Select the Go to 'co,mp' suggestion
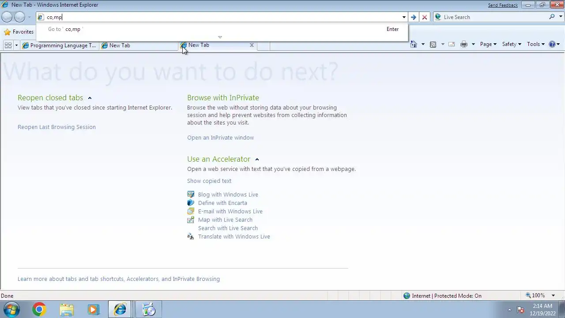 pos(222,29)
